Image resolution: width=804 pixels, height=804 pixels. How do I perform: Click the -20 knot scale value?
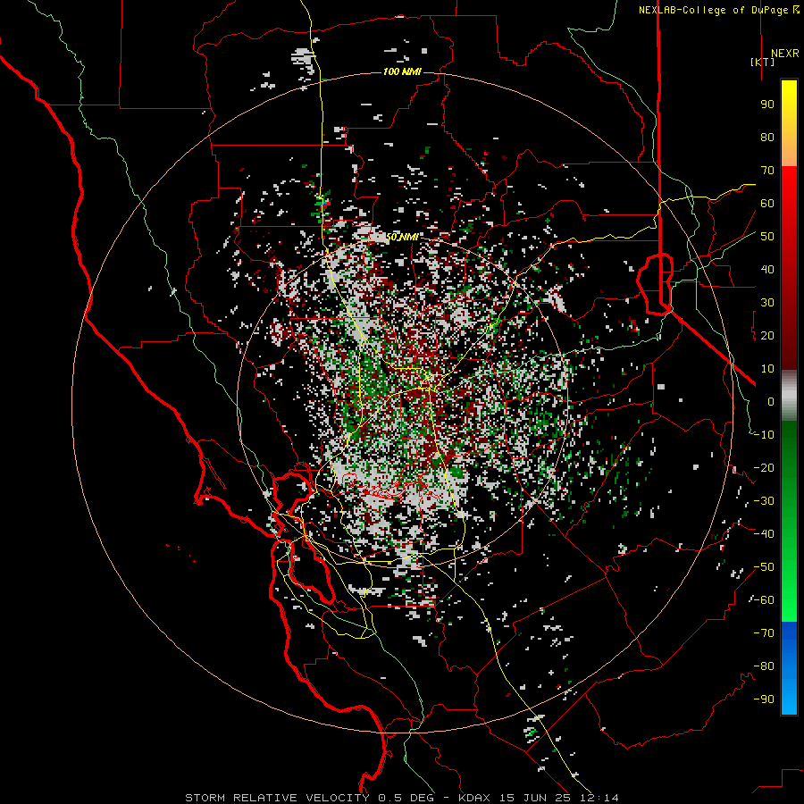[x=764, y=468]
